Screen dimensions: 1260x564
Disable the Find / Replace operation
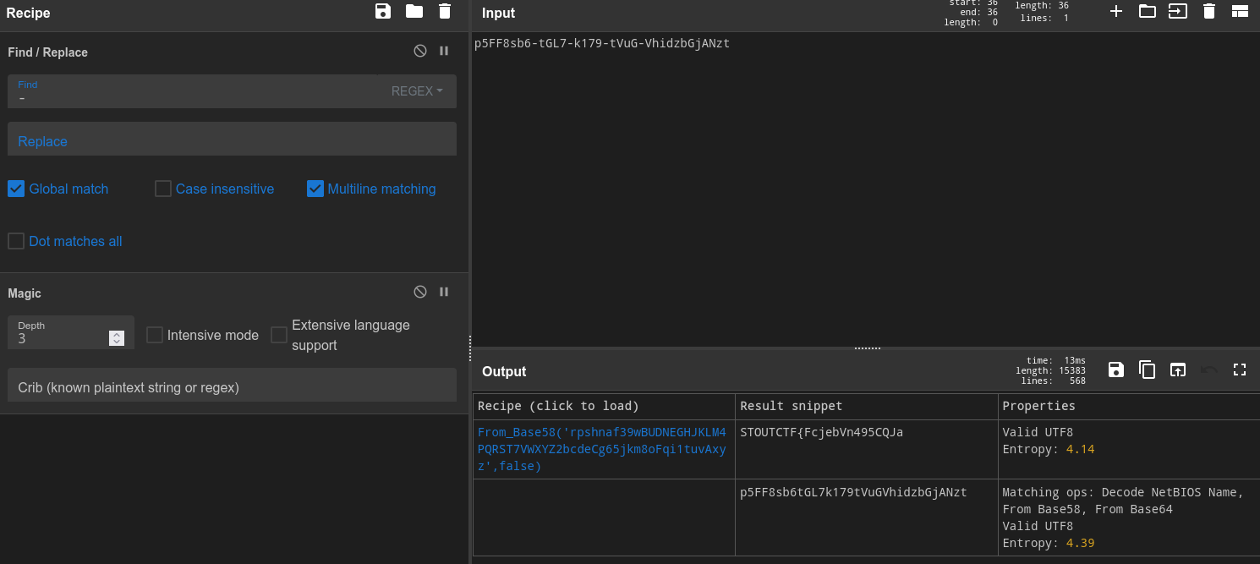(x=420, y=51)
